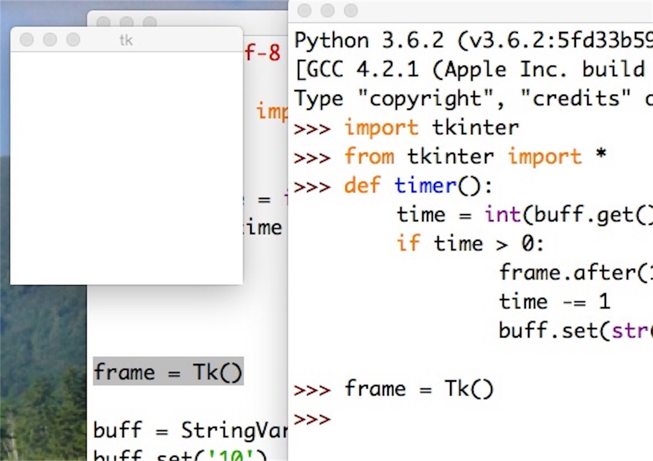The width and height of the screenshot is (653, 461).
Task: Click the 'if time > 0:' line
Action: point(470,244)
